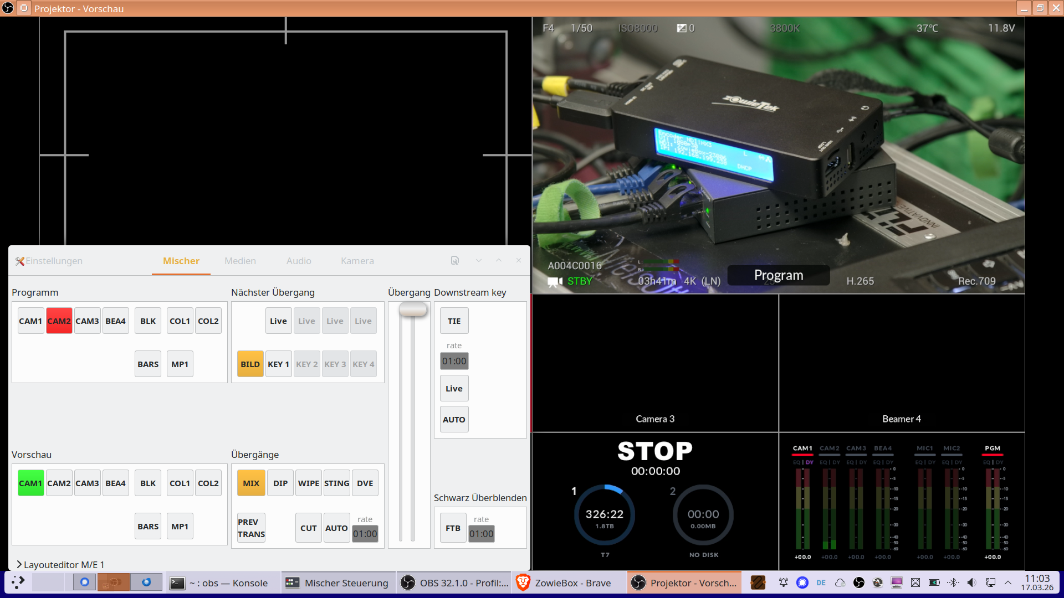1064x598 pixels.
Task: Open the Signal tray icon
Action: click(x=802, y=582)
